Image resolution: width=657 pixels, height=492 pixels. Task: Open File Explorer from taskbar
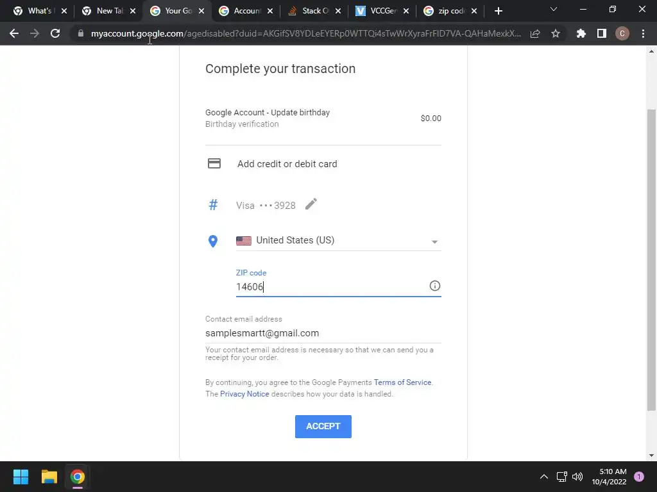click(x=49, y=477)
